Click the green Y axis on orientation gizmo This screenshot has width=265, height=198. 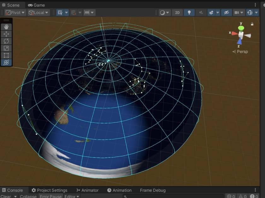coord(241,28)
